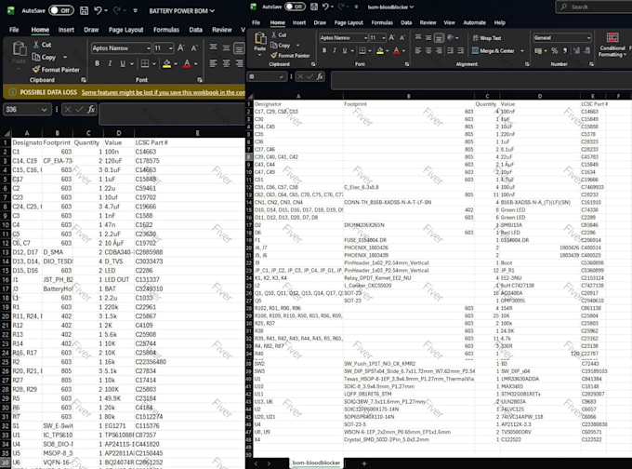Click Format Painter in right window
The height and width of the screenshot is (469, 632).
(x=290, y=55)
